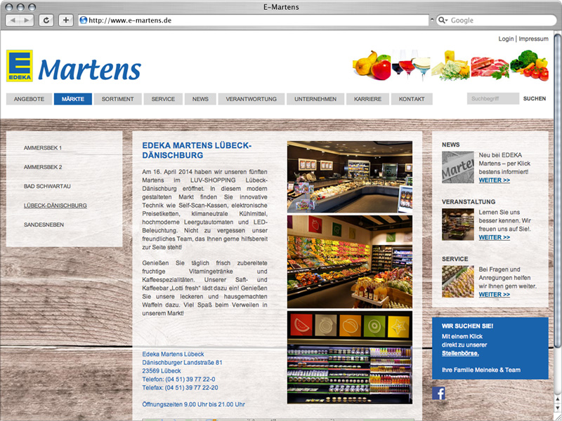
Task: Click the deli counter store photo
Action: pyautogui.click(x=349, y=177)
